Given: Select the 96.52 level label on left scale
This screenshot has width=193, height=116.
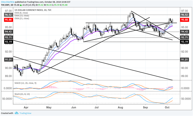Looking at the screenshot, I should tap(8, 15).
